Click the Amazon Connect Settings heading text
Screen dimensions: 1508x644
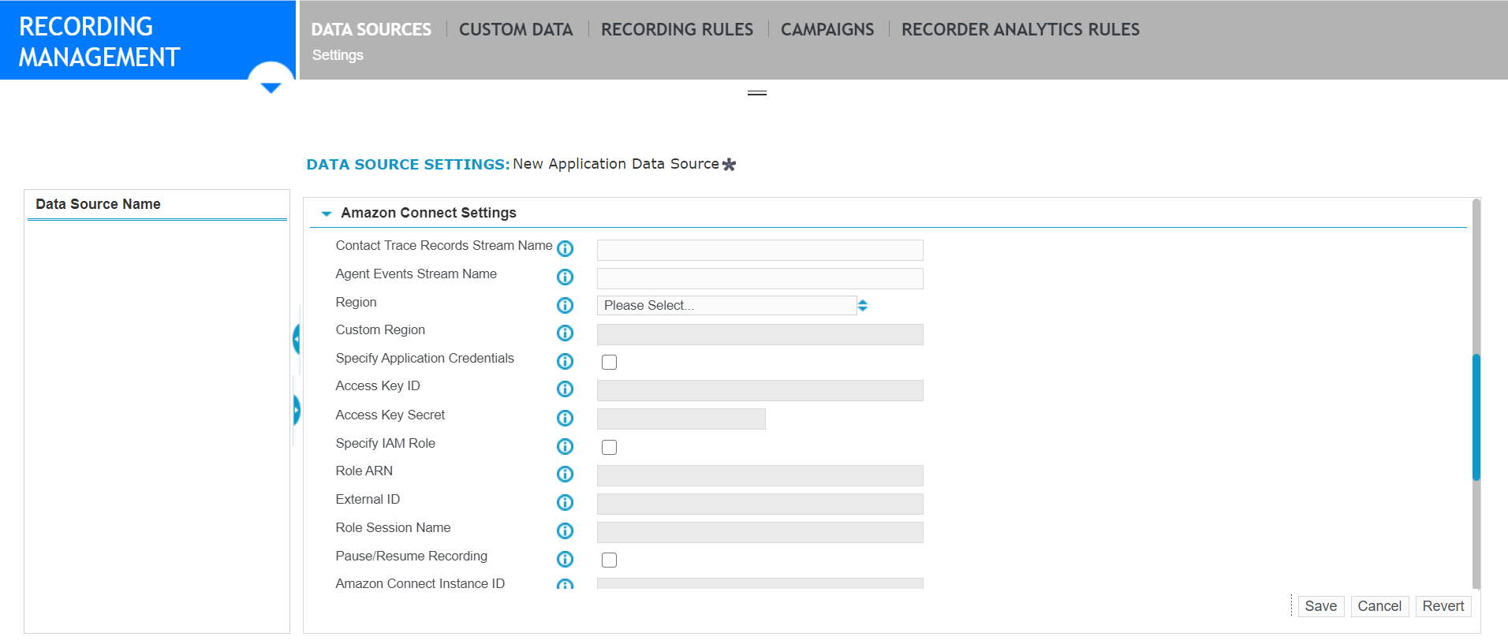pos(428,213)
